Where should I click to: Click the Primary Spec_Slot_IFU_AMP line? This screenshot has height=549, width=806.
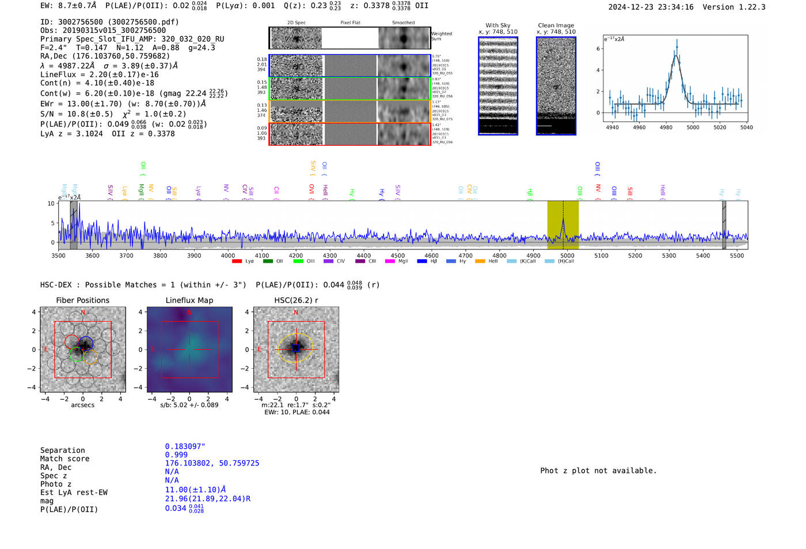tap(132, 39)
